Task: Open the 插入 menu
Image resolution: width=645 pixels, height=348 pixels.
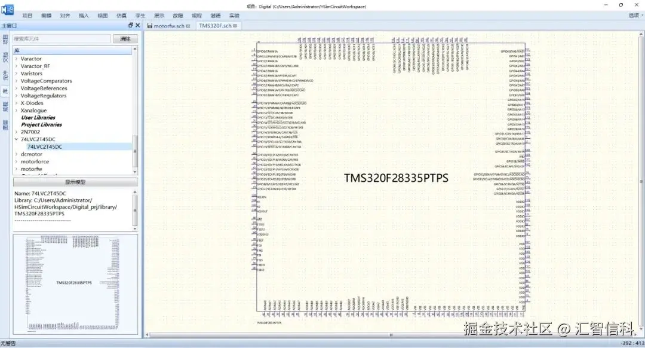Action: click(x=84, y=16)
